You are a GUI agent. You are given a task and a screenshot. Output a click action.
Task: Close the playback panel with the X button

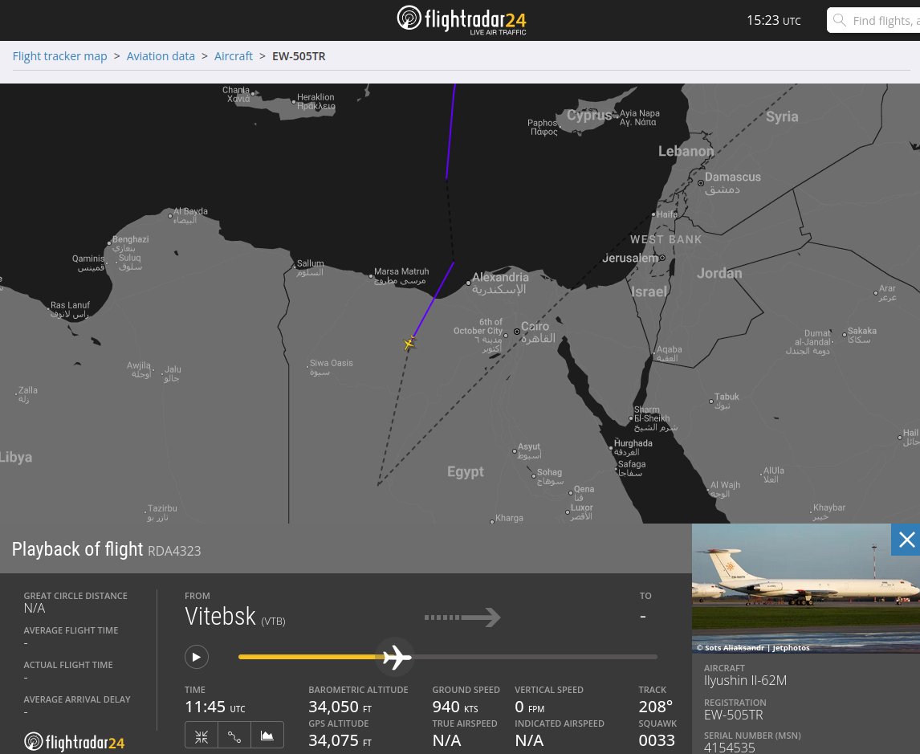pos(906,540)
